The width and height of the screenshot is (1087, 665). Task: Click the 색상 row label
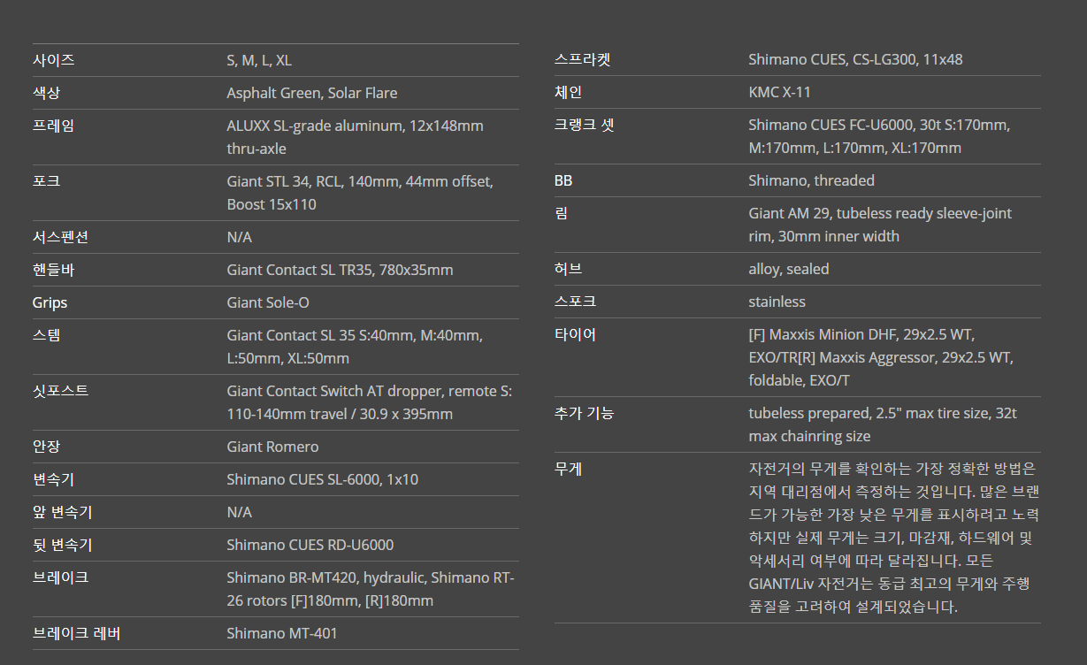pos(46,93)
